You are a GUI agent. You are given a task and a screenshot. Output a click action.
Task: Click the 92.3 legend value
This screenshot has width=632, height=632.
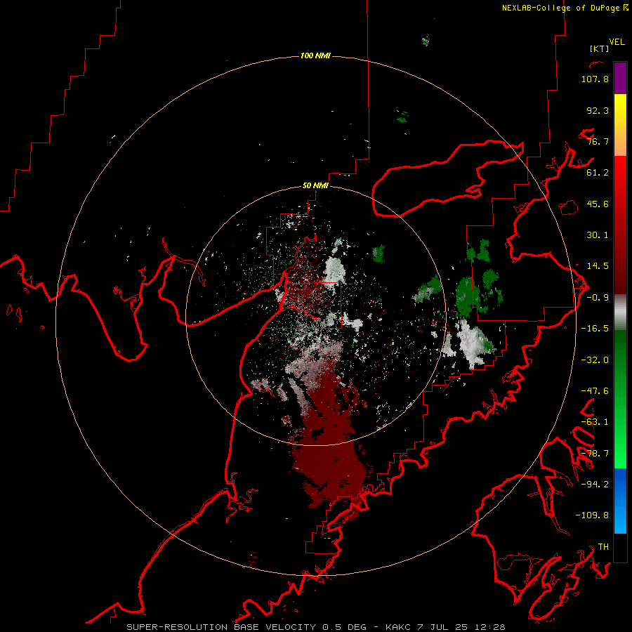point(598,110)
